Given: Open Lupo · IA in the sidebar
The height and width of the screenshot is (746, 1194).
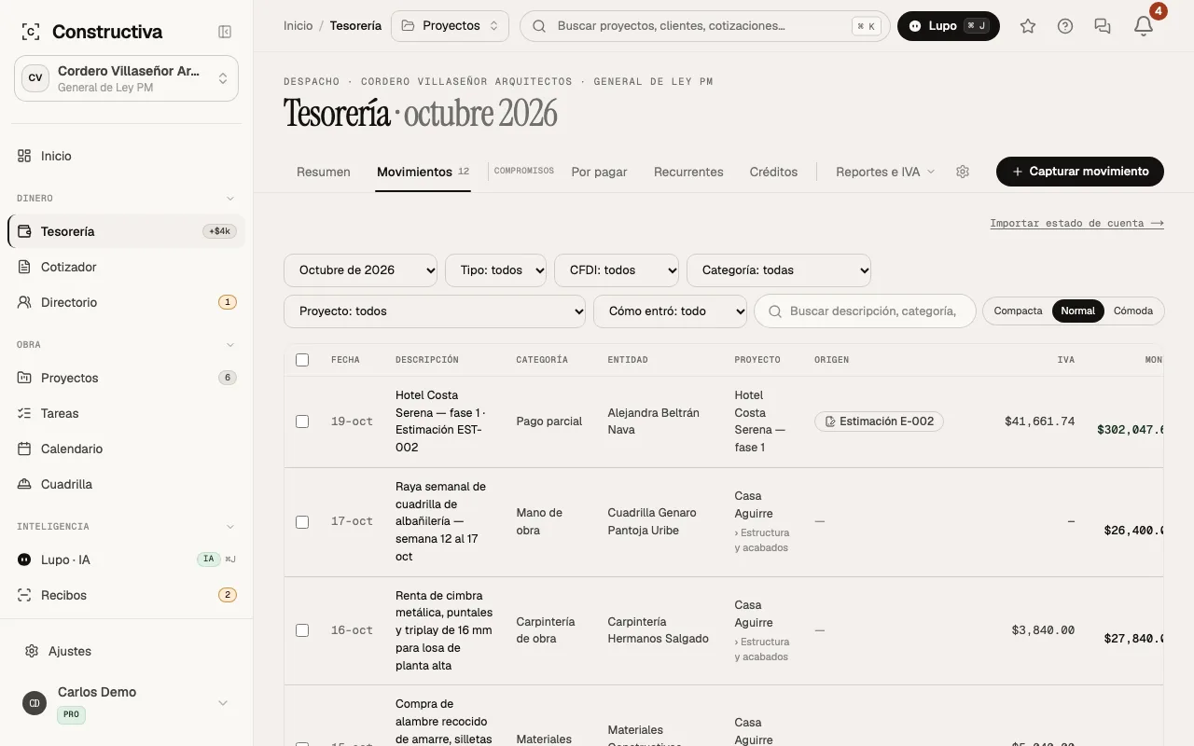Looking at the screenshot, I should pos(126,559).
